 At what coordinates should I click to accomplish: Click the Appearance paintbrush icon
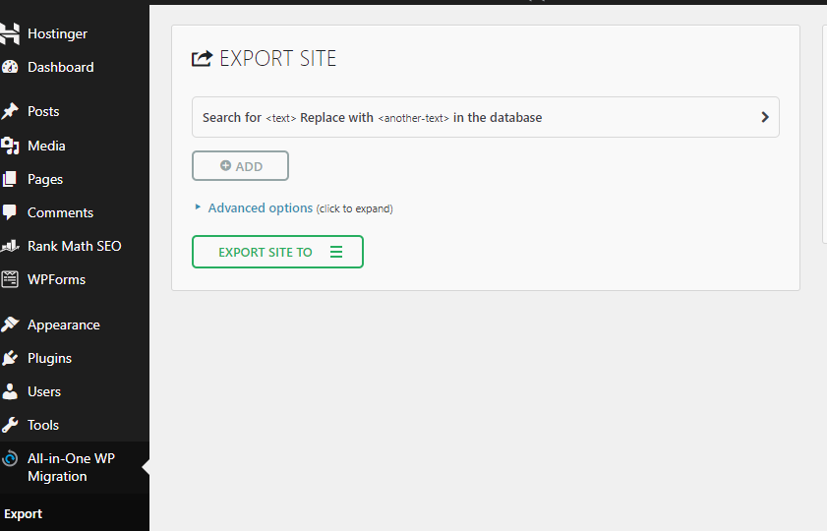click(10, 324)
